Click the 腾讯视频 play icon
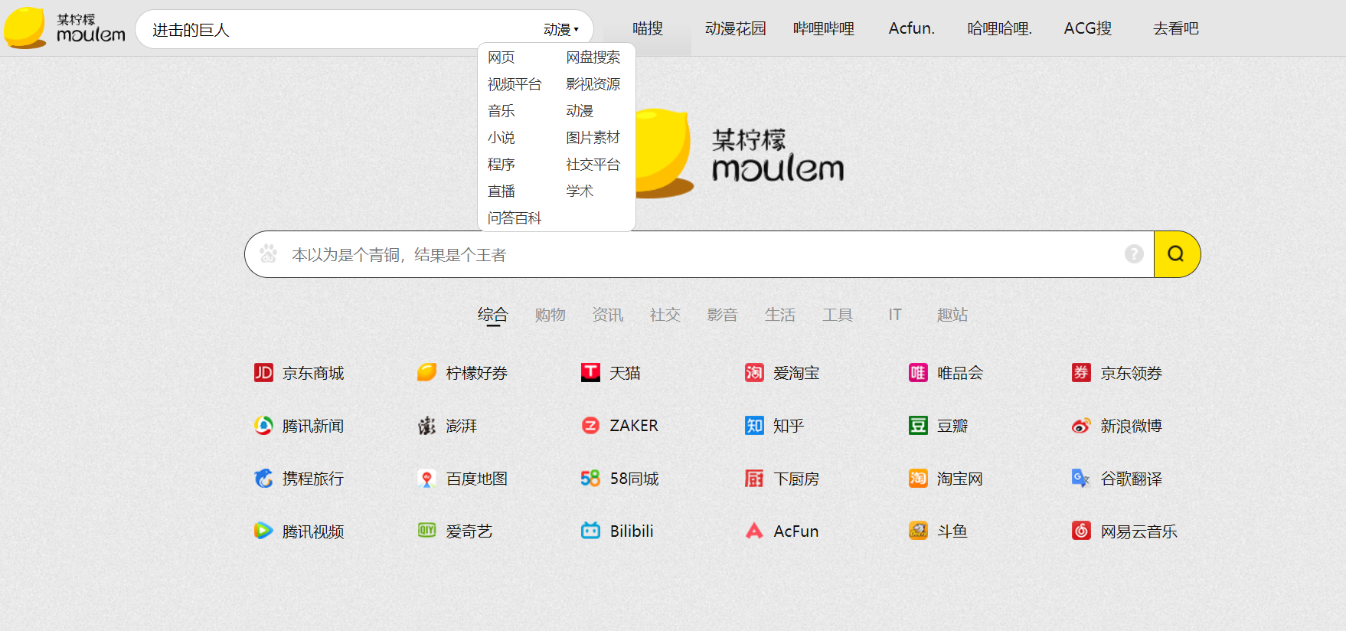The height and width of the screenshot is (631, 1346). (x=263, y=531)
